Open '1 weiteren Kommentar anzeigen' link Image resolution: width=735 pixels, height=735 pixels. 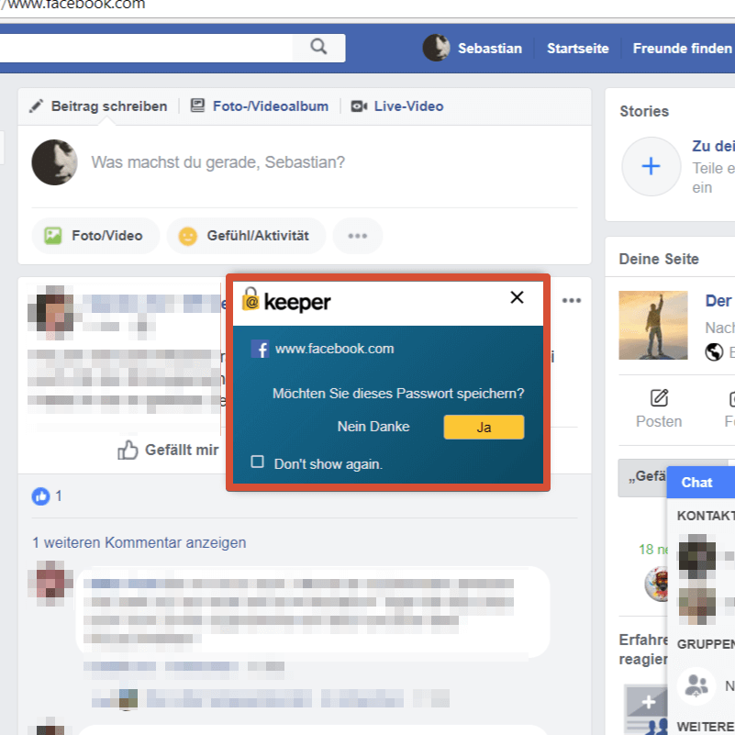[139, 542]
